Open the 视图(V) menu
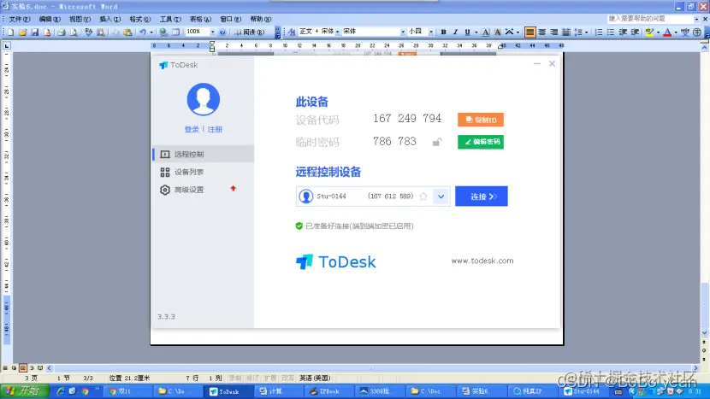Image resolution: width=710 pixels, height=399 pixels. point(80,19)
